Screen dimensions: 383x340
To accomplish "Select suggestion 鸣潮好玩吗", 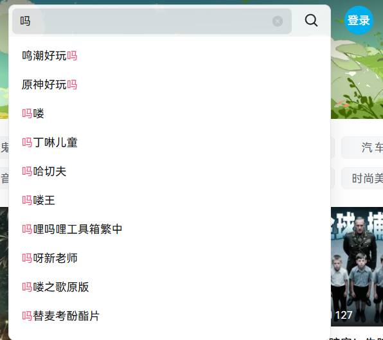I will click(x=169, y=56).
